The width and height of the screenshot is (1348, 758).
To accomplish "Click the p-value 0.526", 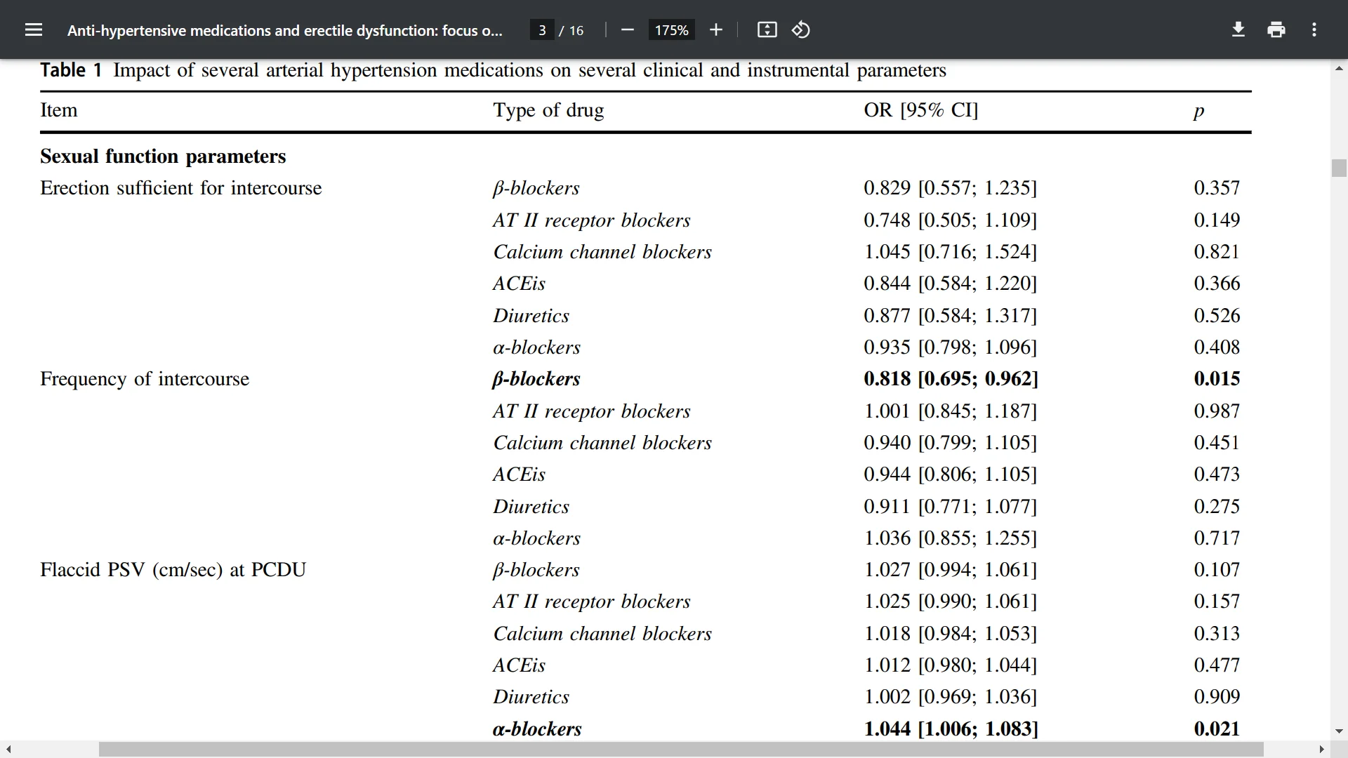I will [1217, 315].
